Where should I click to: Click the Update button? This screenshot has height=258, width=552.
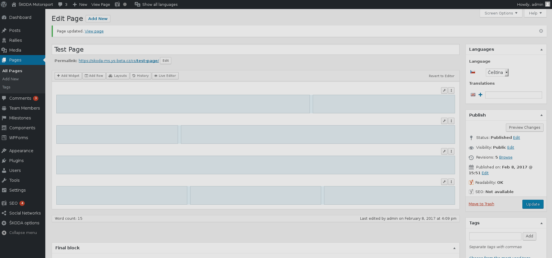533,204
